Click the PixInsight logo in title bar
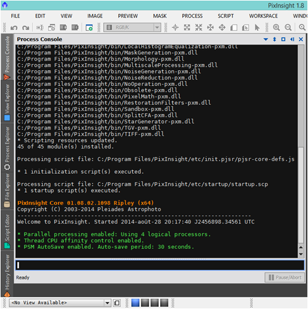Viewport: 308px width, 309px height. (4, 5)
